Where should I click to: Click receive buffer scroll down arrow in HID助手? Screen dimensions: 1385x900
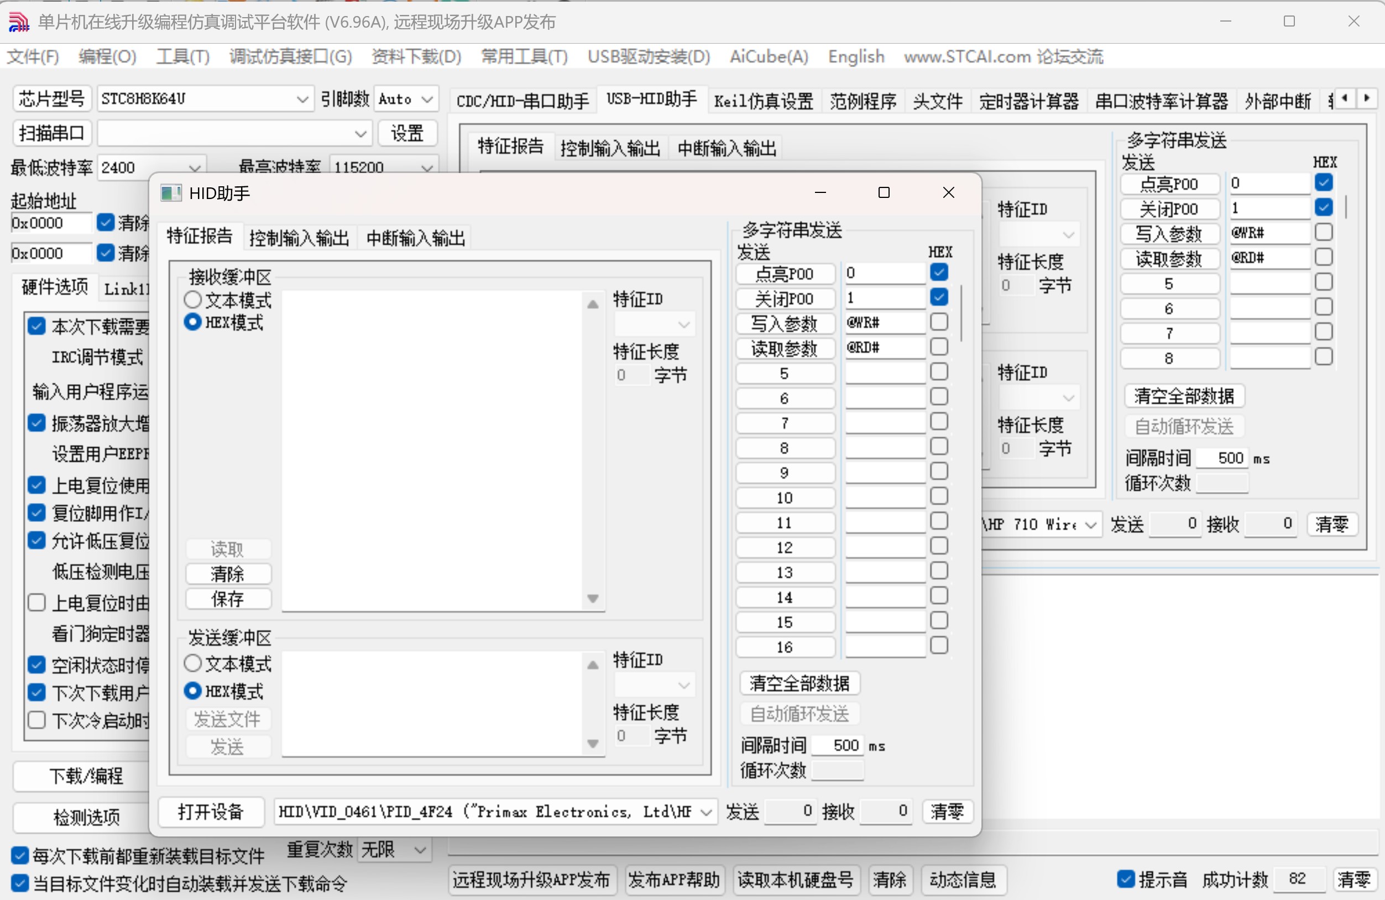coord(592,599)
